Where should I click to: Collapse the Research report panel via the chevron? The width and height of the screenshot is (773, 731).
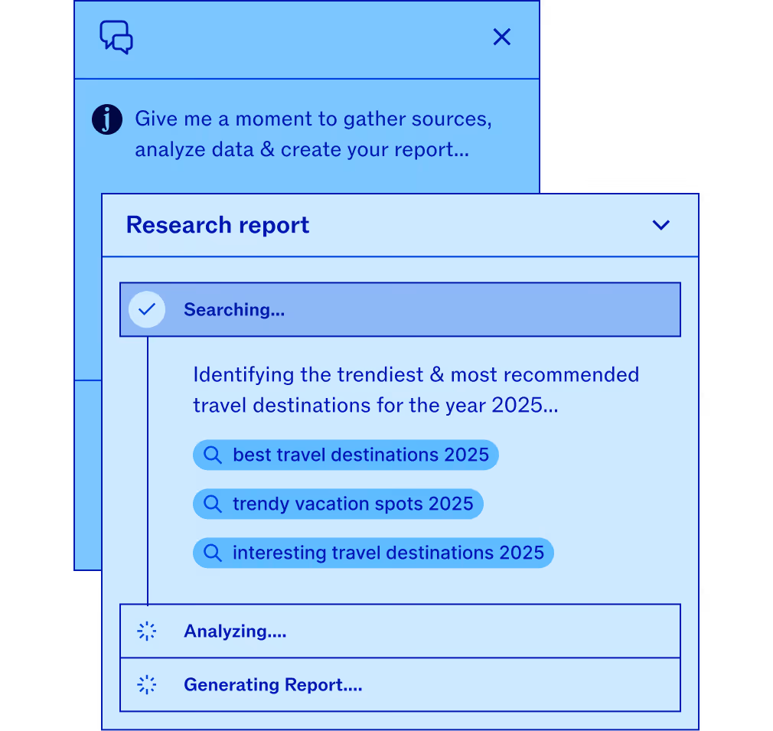660,225
